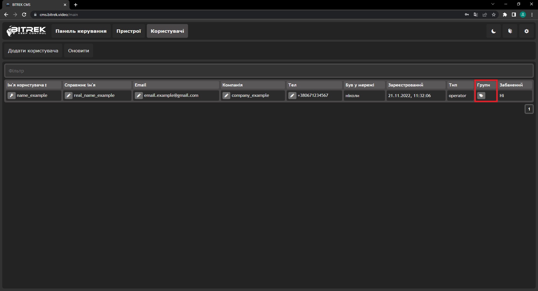Click the Оновити button
This screenshot has height=291, width=538.
pos(78,51)
